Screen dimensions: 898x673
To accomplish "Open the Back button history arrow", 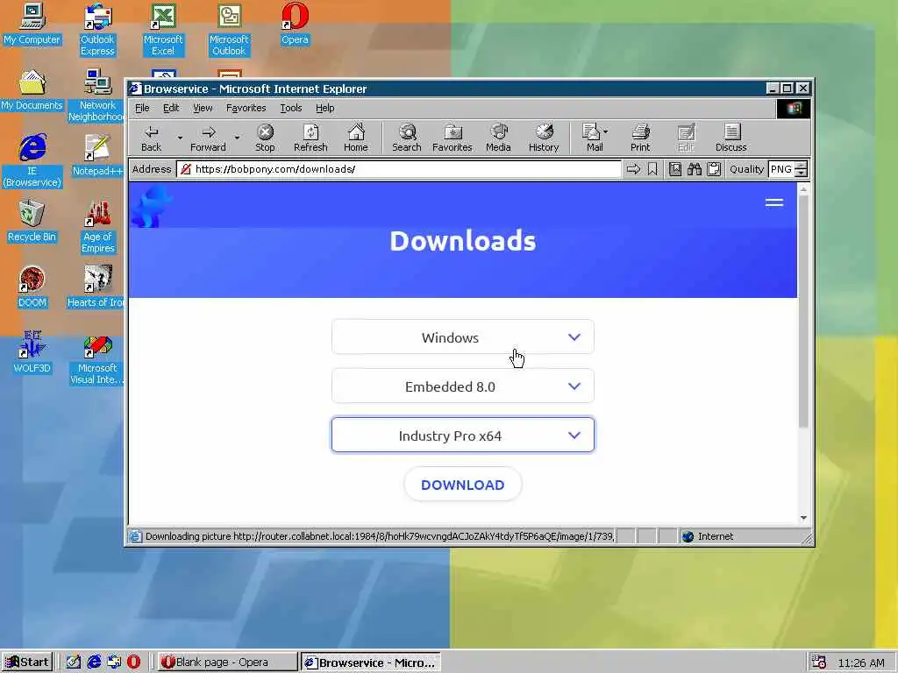I will [x=179, y=138].
